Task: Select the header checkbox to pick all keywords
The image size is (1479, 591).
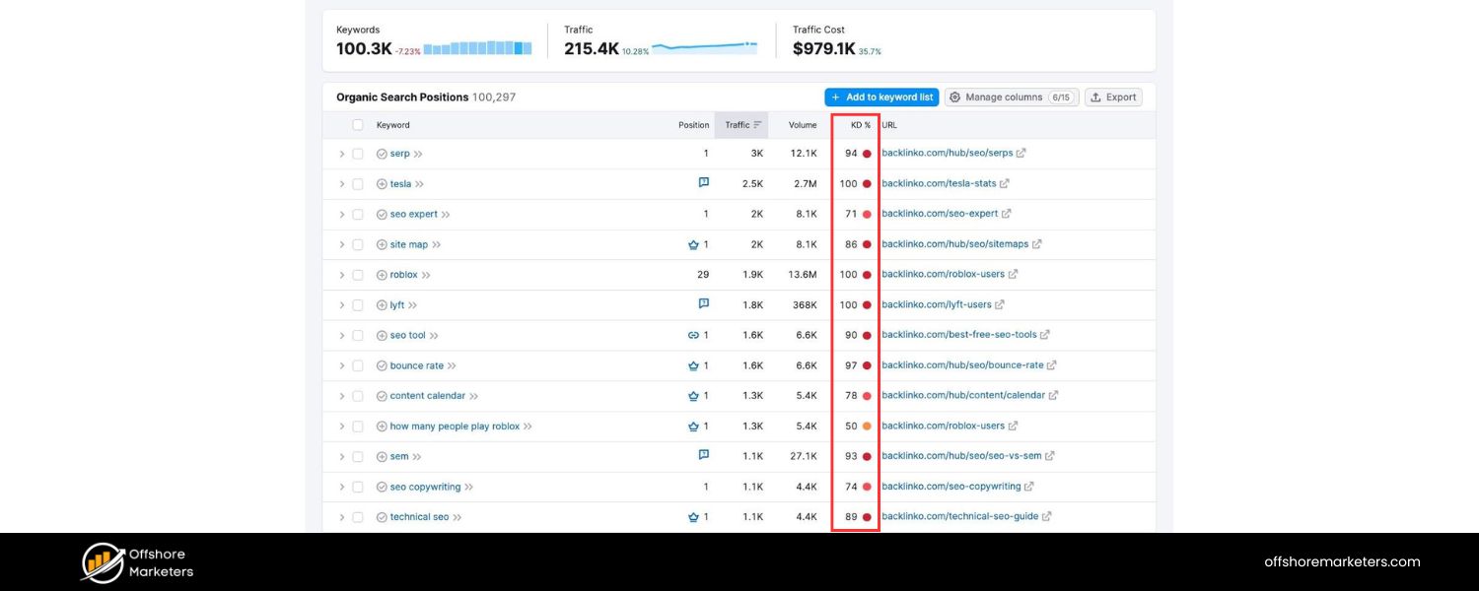Action: coord(359,125)
